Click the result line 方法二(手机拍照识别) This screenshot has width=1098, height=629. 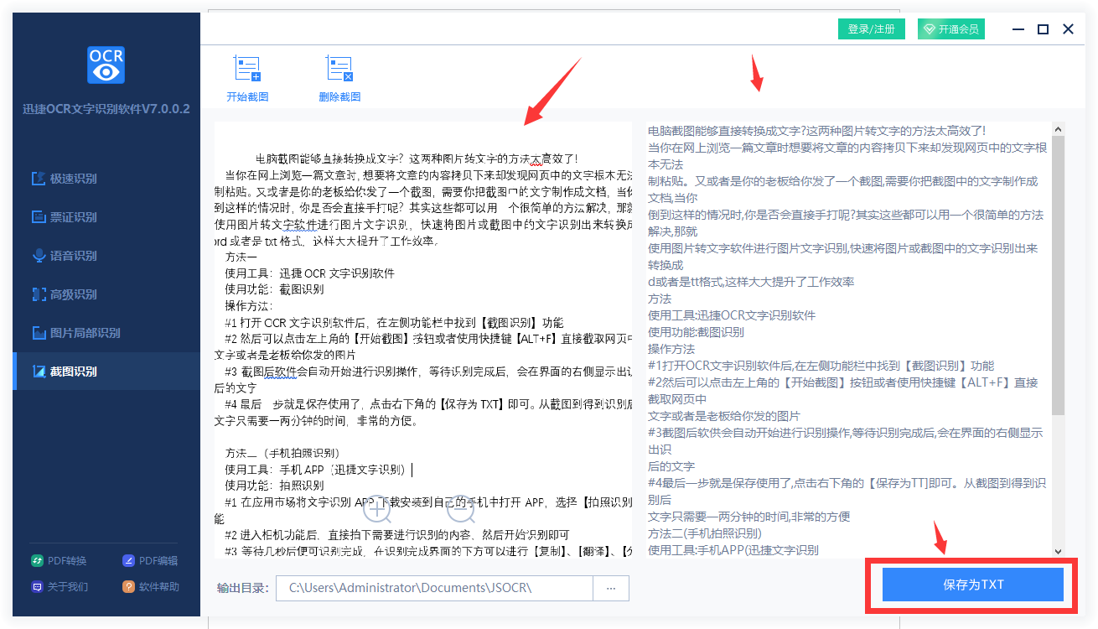tap(705, 533)
